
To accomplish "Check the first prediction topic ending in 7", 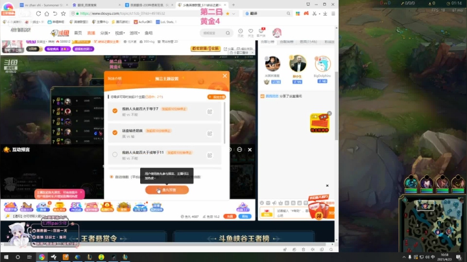I will pos(115,111).
